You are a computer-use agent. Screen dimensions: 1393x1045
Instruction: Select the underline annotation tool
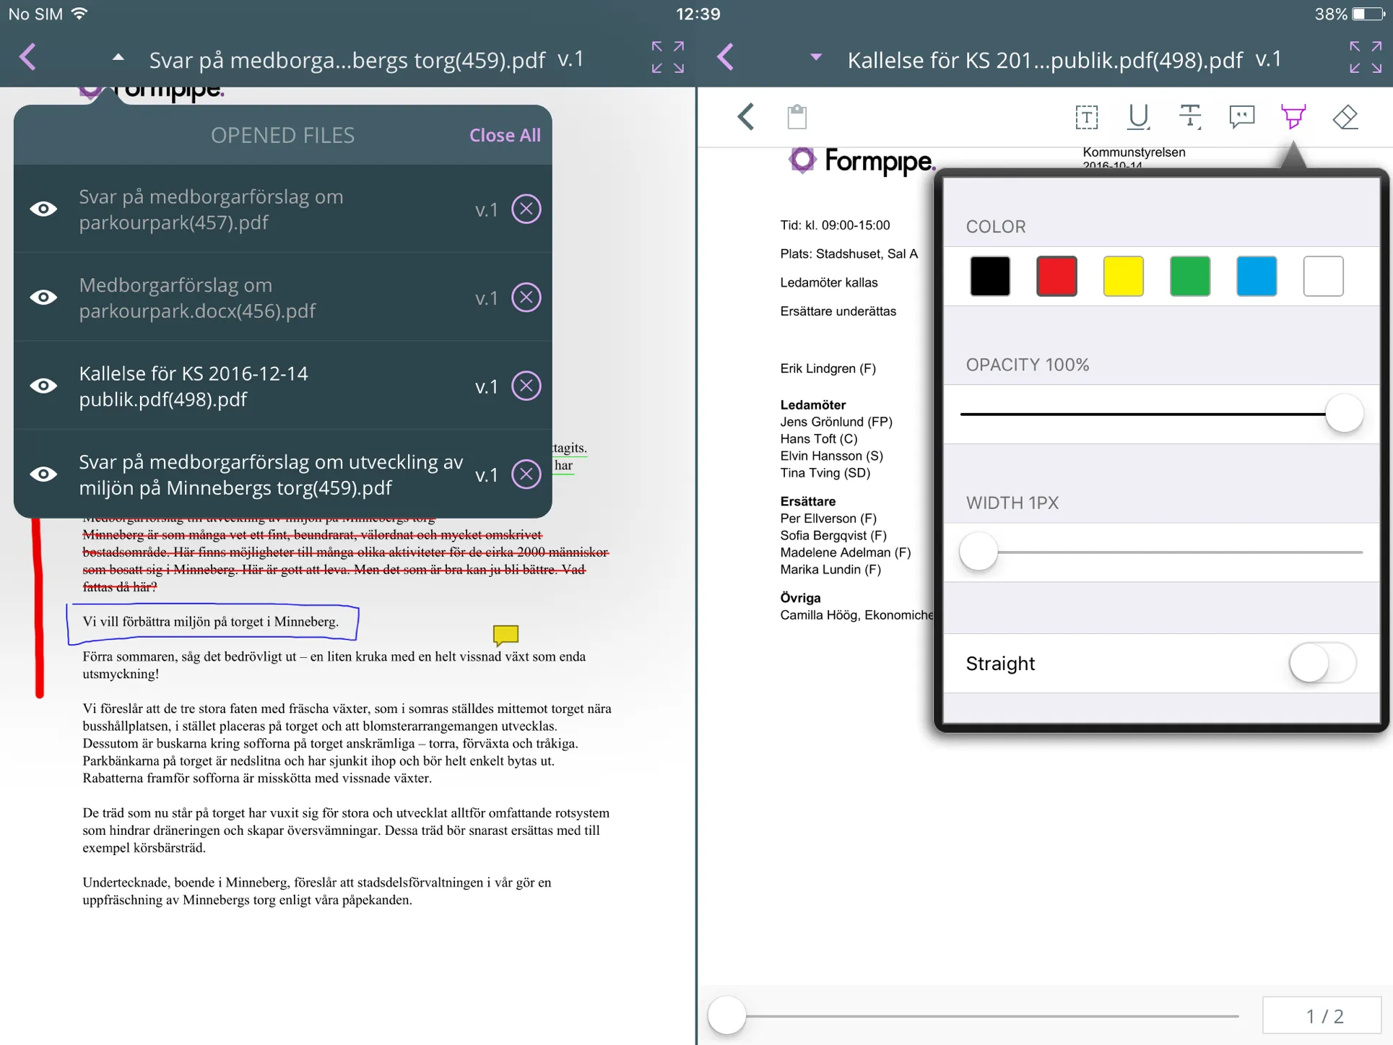pos(1138,116)
